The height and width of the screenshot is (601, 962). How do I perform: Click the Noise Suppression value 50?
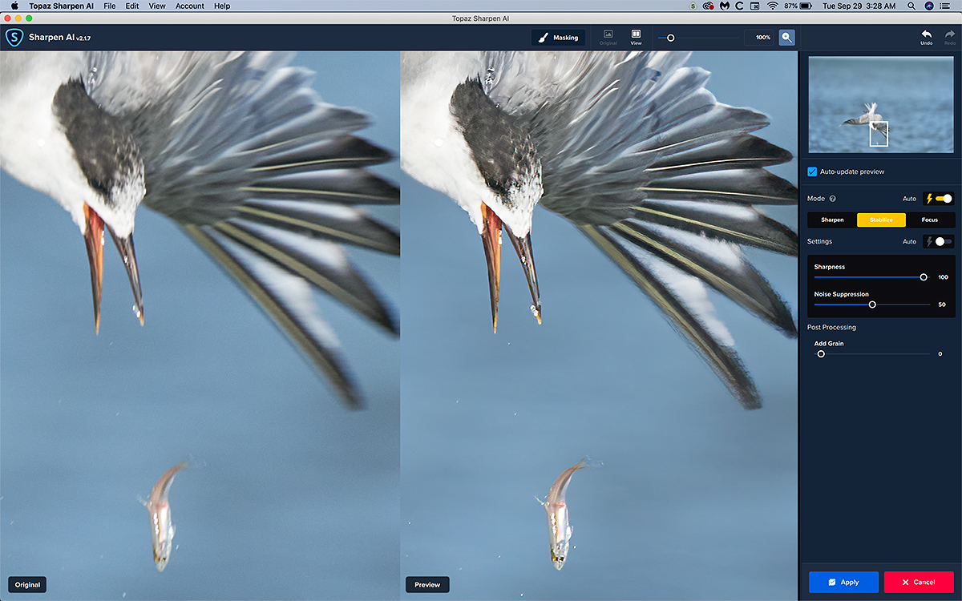[x=942, y=305]
